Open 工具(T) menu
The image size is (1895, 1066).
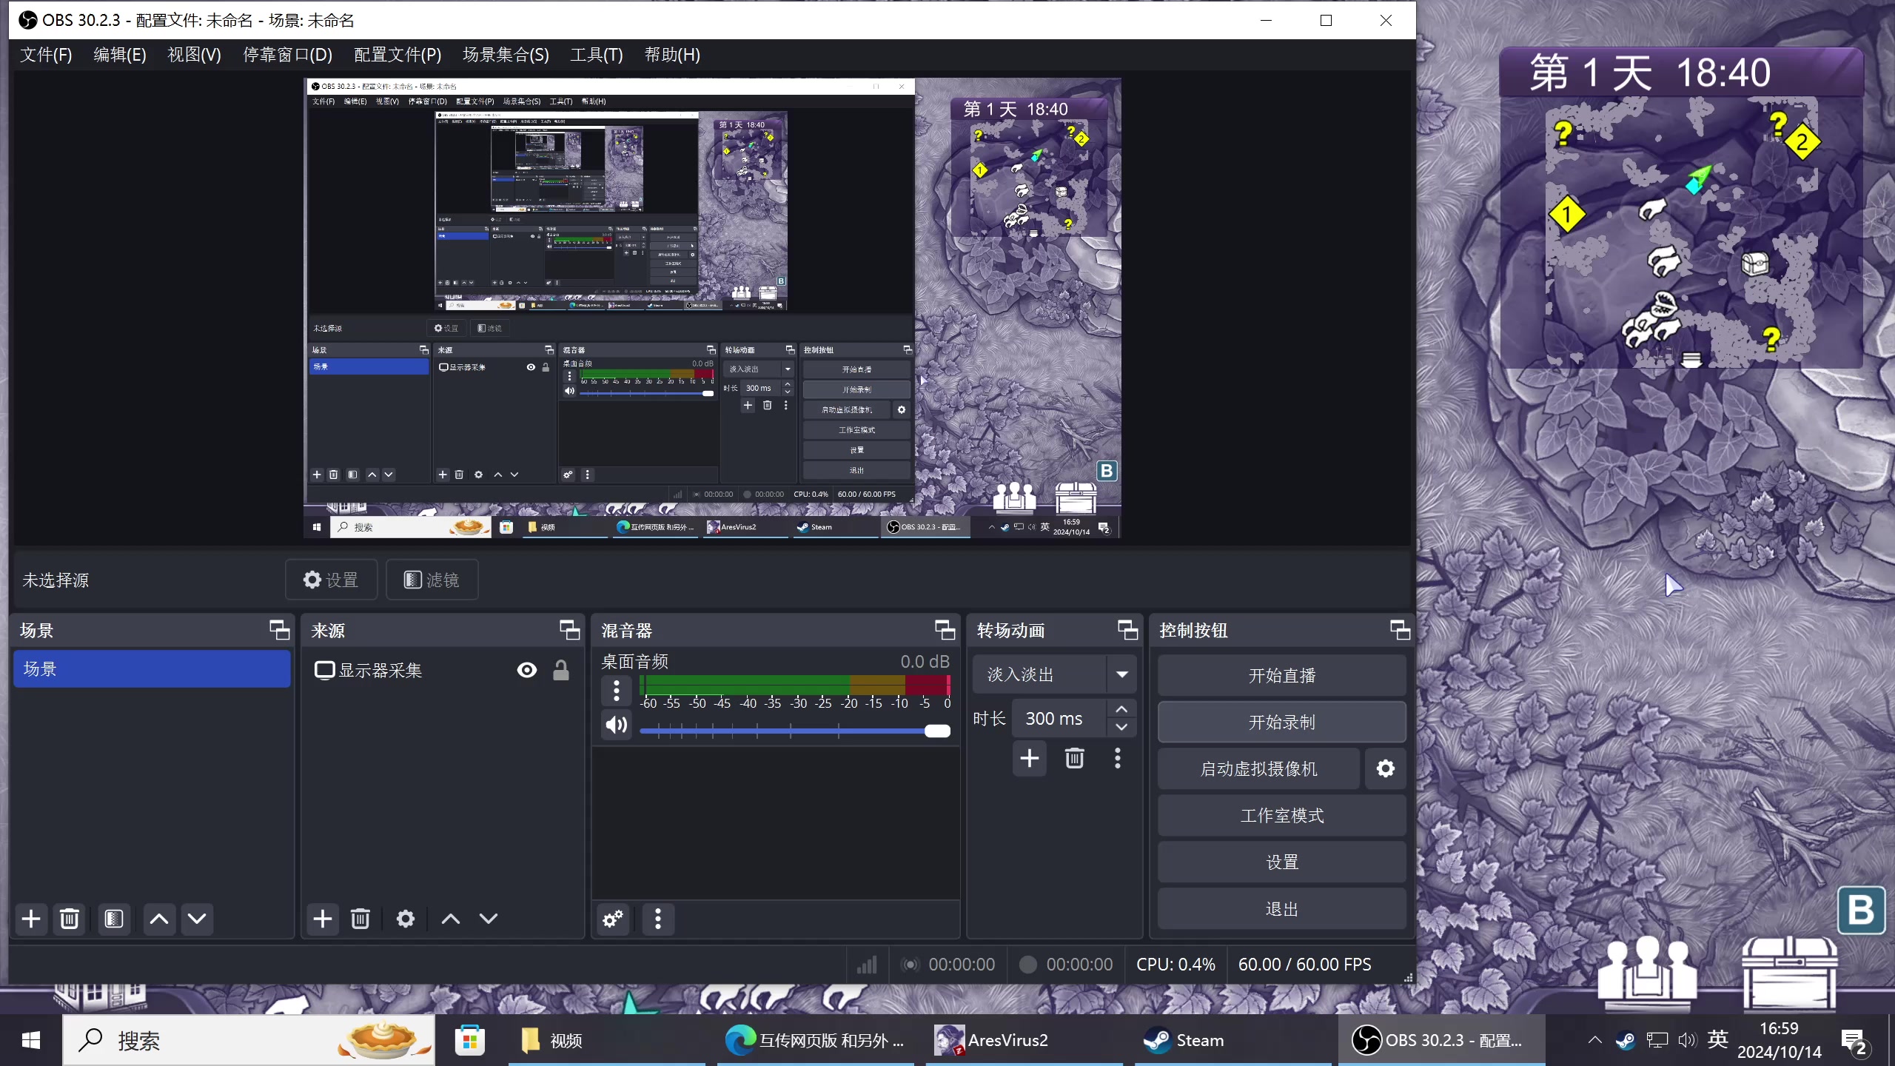[x=597, y=55]
